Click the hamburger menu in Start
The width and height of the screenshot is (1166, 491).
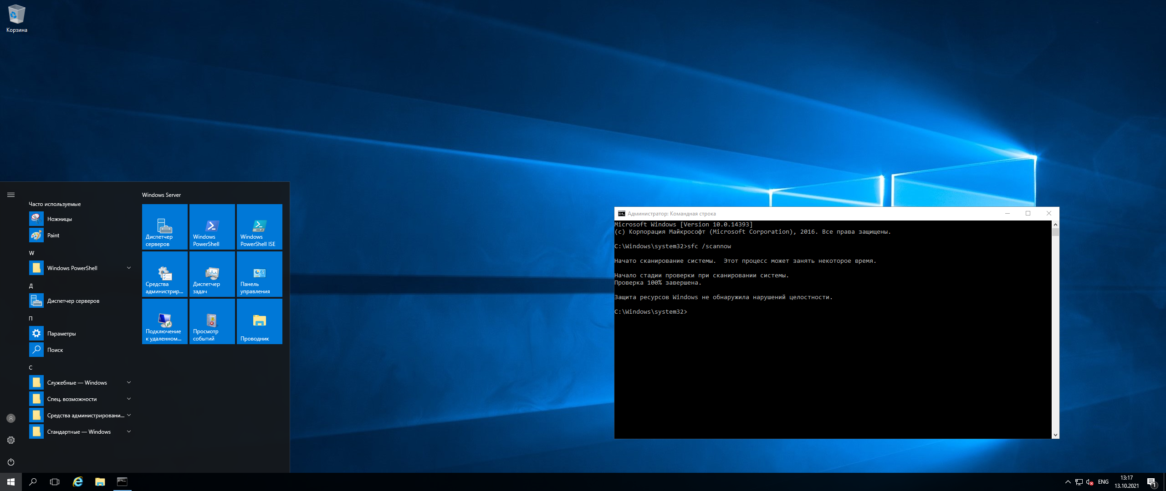tap(11, 195)
